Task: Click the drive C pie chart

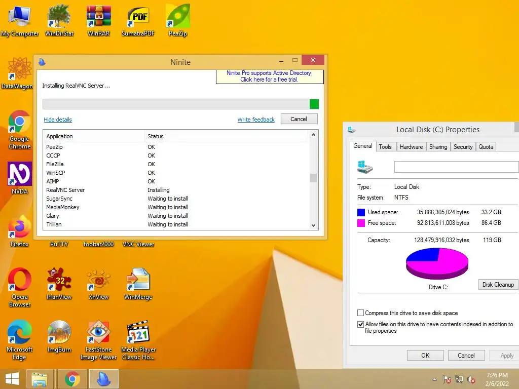Action: click(437, 263)
